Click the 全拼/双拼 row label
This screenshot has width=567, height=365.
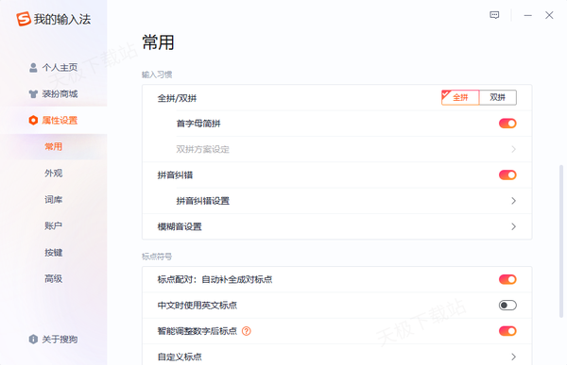tap(178, 98)
